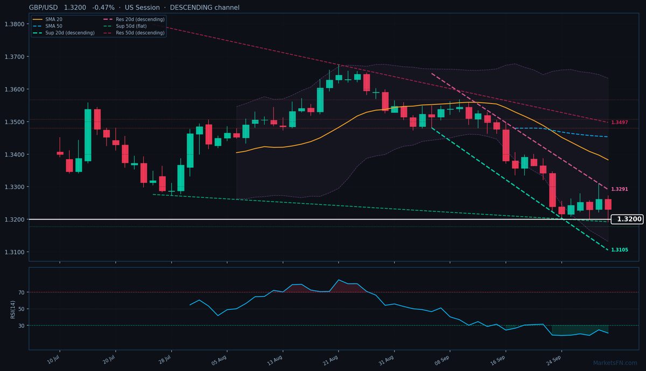Click the 1.3200 current price tag

(627, 219)
